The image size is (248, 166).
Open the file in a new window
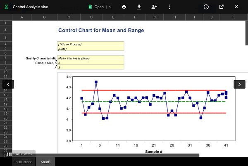point(221,7)
